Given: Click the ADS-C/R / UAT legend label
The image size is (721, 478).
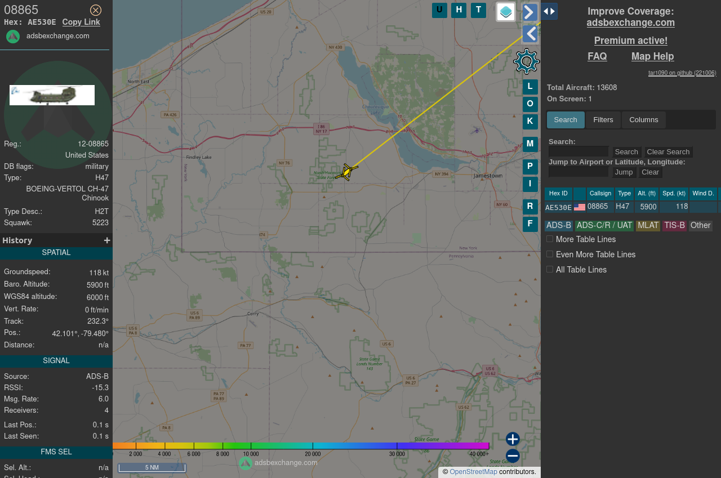Looking at the screenshot, I should pyautogui.click(x=604, y=226).
